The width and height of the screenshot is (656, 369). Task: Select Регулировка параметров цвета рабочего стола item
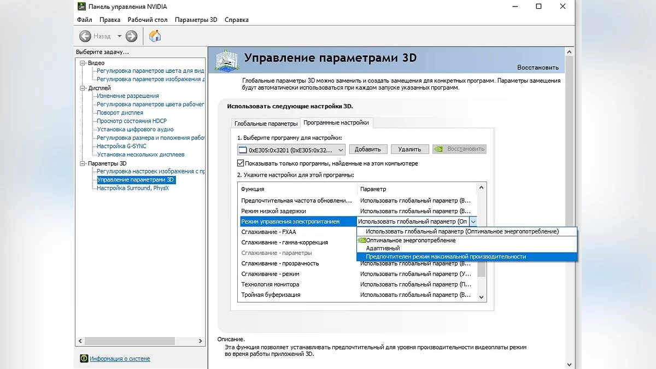[150, 104]
